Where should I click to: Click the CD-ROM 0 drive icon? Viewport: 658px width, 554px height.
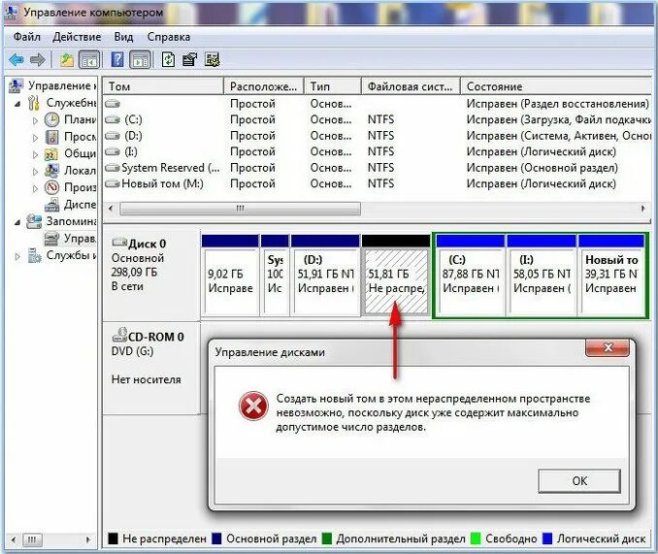coord(119,335)
